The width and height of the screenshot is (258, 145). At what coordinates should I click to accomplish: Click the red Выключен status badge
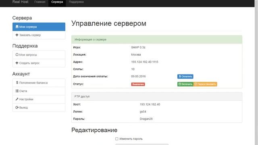click(x=138, y=84)
